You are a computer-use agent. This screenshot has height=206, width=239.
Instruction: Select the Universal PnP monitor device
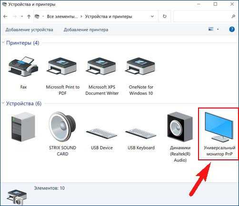point(219,127)
